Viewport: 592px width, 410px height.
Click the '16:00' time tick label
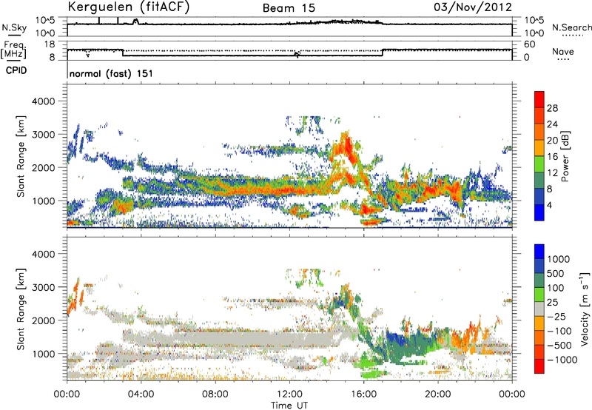pyautogui.click(x=363, y=394)
